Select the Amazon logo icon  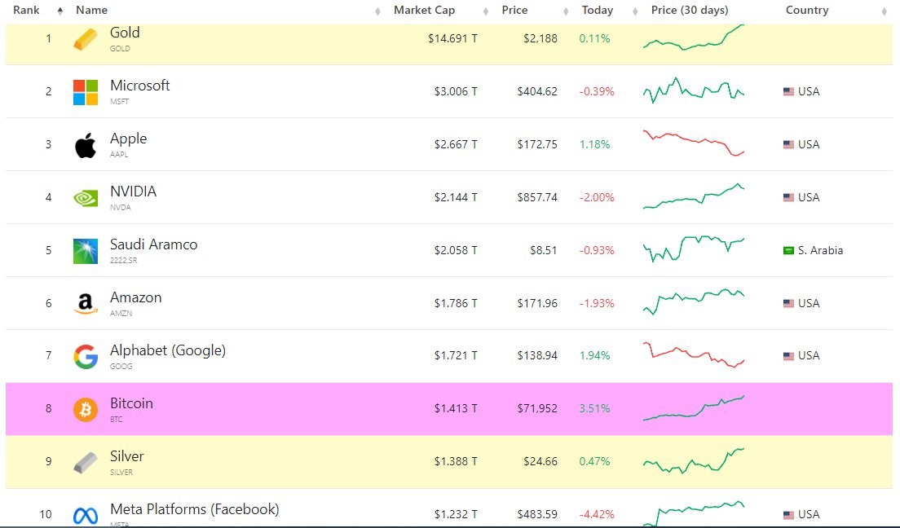pos(84,302)
